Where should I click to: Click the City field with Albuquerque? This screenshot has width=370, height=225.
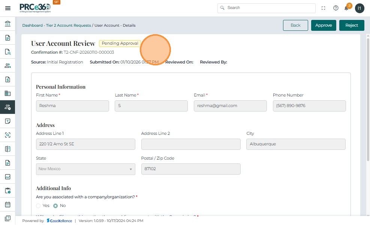[296, 144]
